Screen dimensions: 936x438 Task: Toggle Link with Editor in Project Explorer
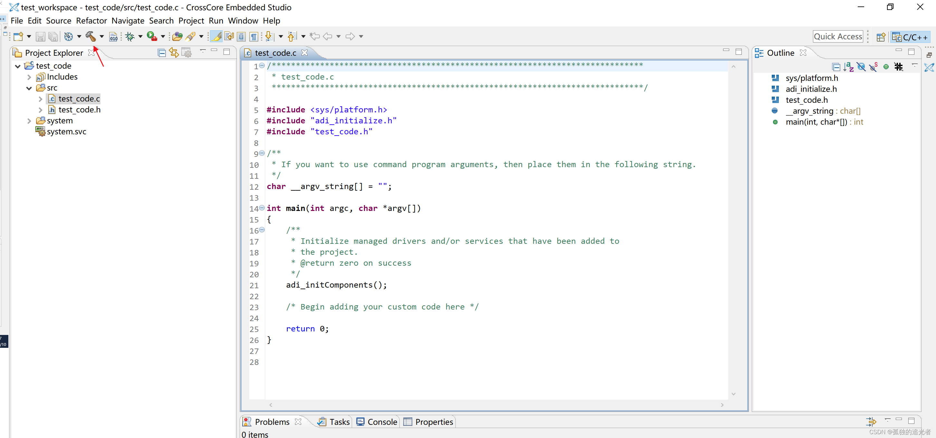[x=174, y=53]
